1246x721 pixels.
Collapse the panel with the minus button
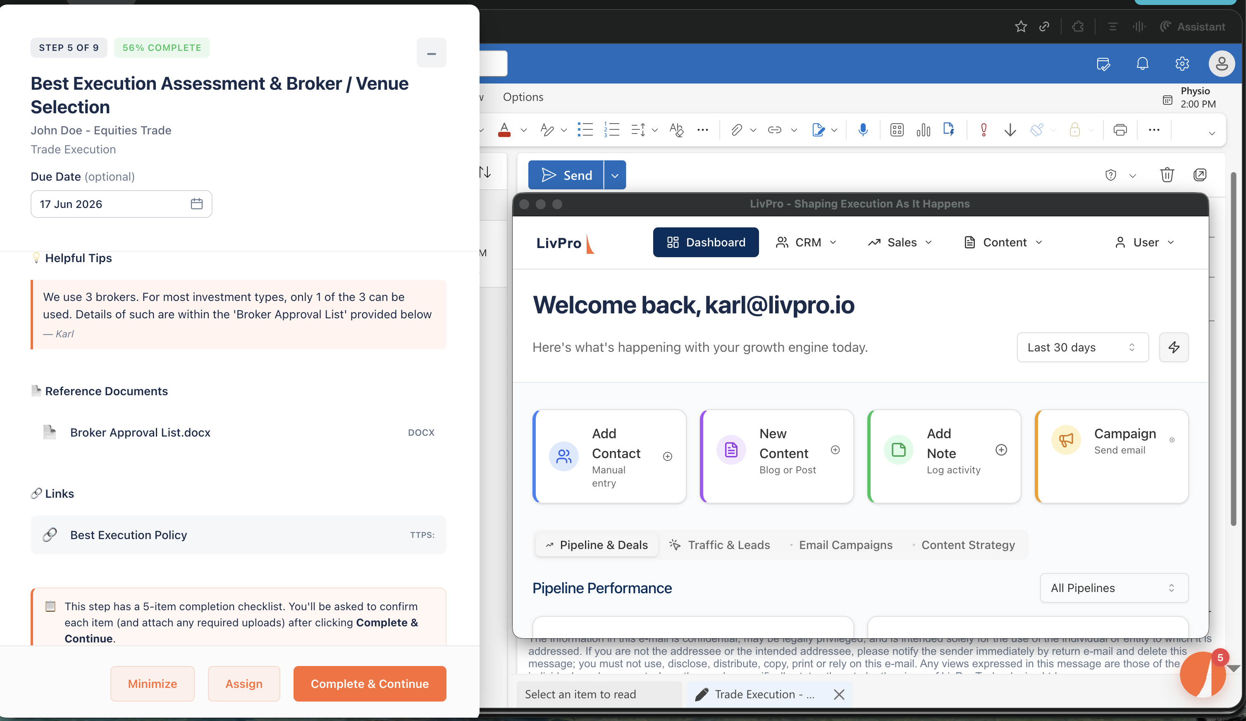click(x=431, y=53)
